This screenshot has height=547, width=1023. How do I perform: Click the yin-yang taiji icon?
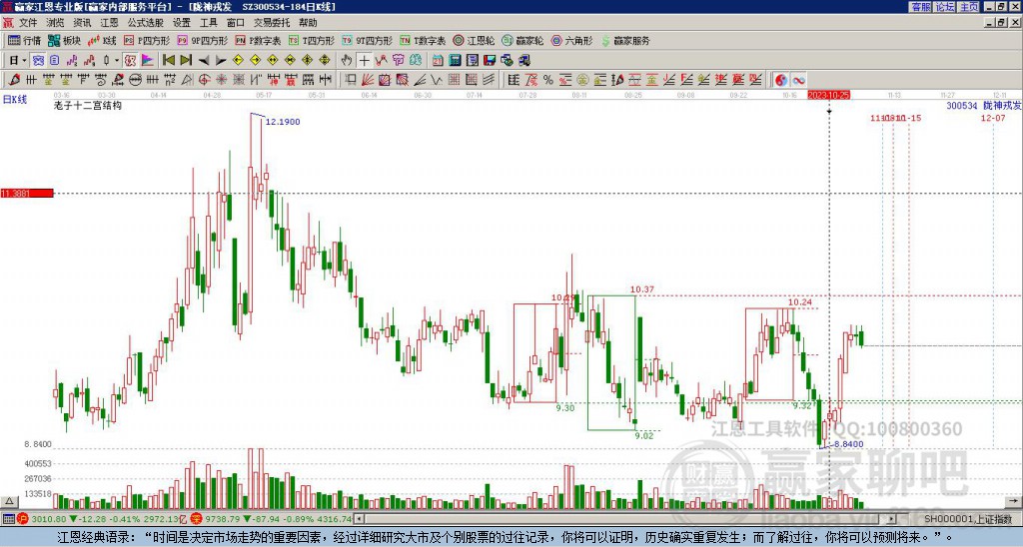(x=781, y=80)
